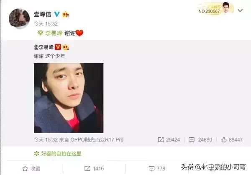Image resolution: width=251 pixels, height=175 pixels.
Task: Click the 今天 15:32 timestamp under username
Action: (46, 24)
